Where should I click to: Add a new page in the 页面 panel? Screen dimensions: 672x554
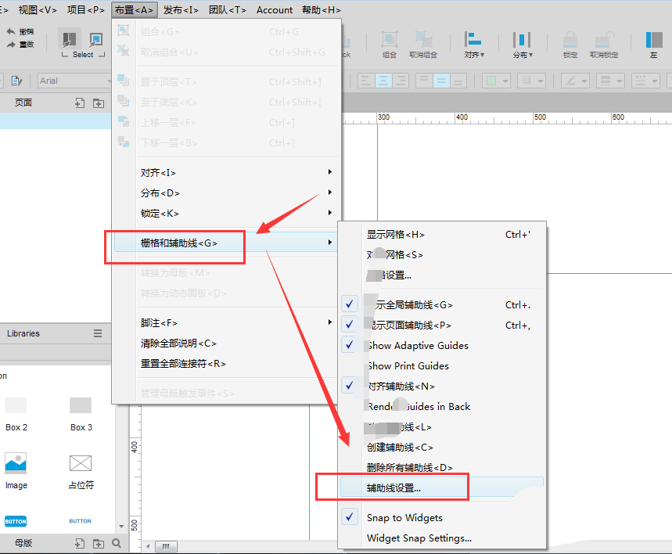pos(80,103)
